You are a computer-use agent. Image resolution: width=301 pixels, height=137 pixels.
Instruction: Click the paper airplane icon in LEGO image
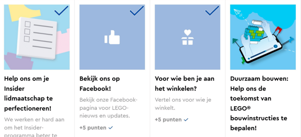coord(237,12)
